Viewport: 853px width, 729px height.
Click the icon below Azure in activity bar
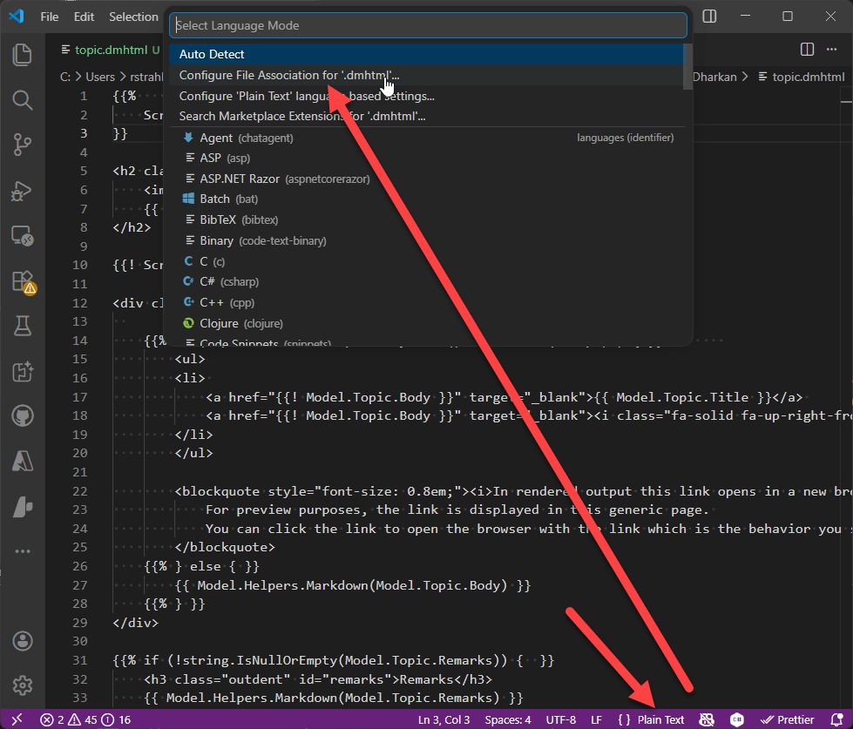click(23, 507)
